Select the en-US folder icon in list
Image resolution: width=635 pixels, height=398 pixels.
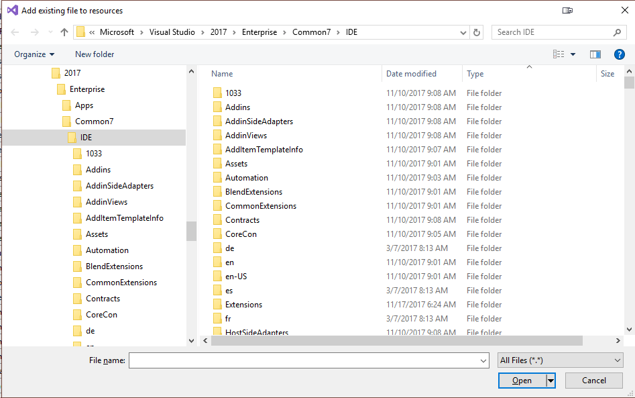(x=217, y=277)
